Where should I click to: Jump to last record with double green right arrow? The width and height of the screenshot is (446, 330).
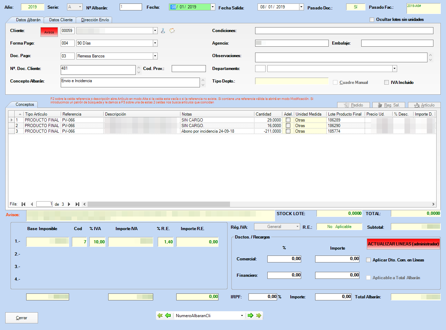258,316
